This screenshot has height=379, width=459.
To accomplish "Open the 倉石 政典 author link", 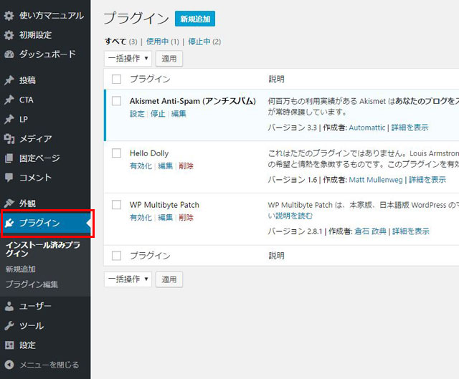I will tap(370, 231).
